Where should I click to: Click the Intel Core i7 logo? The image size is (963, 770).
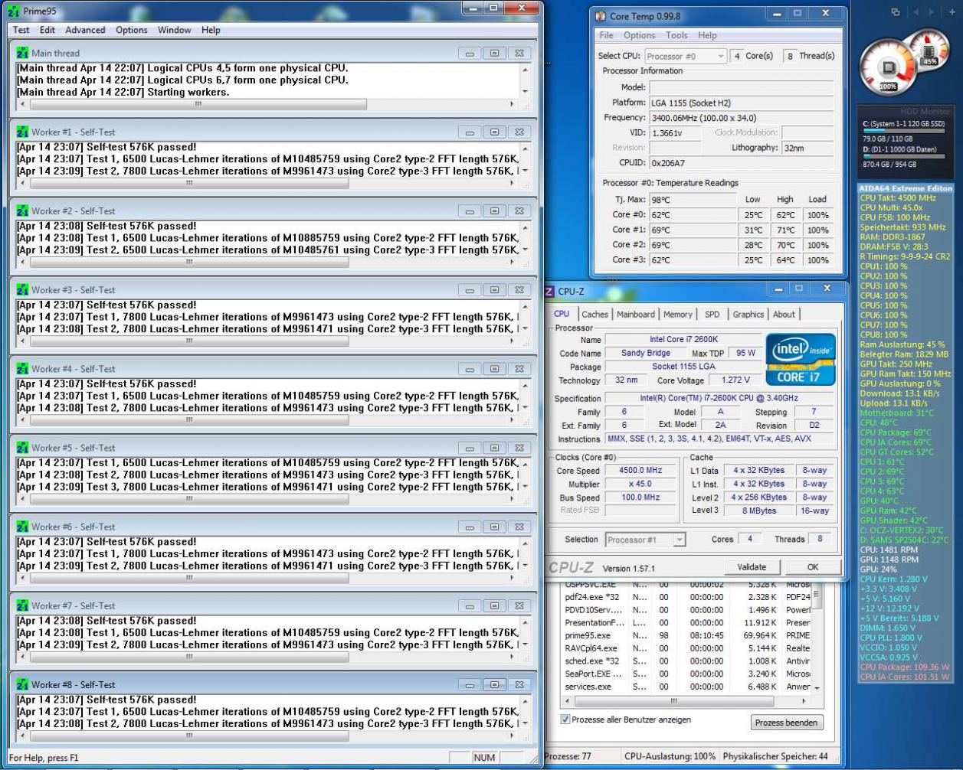tap(801, 358)
